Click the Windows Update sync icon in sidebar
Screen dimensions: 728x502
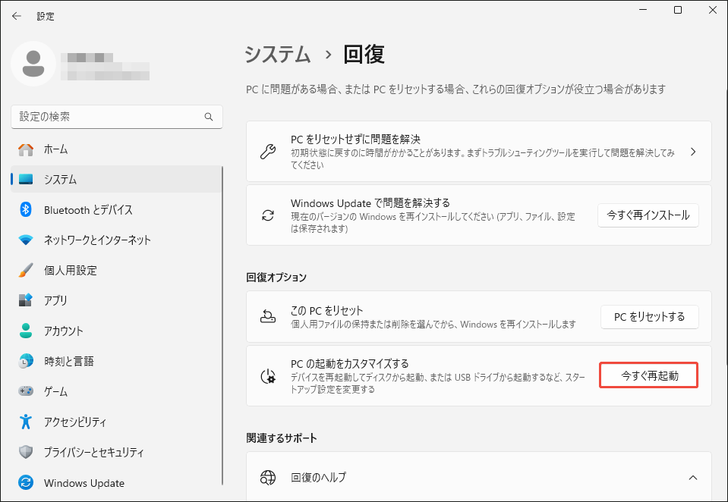click(26, 482)
